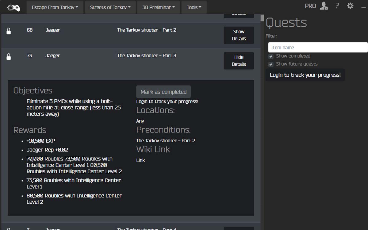368x230 pixels.
Task: Click the gamepad logo icon
Action: (13, 7)
